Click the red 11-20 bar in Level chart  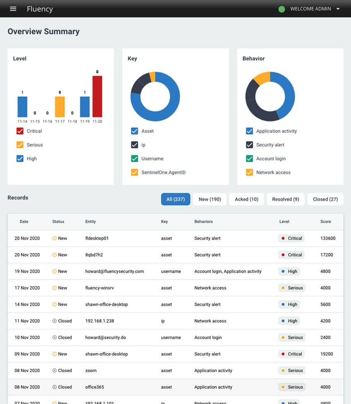click(97, 96)
